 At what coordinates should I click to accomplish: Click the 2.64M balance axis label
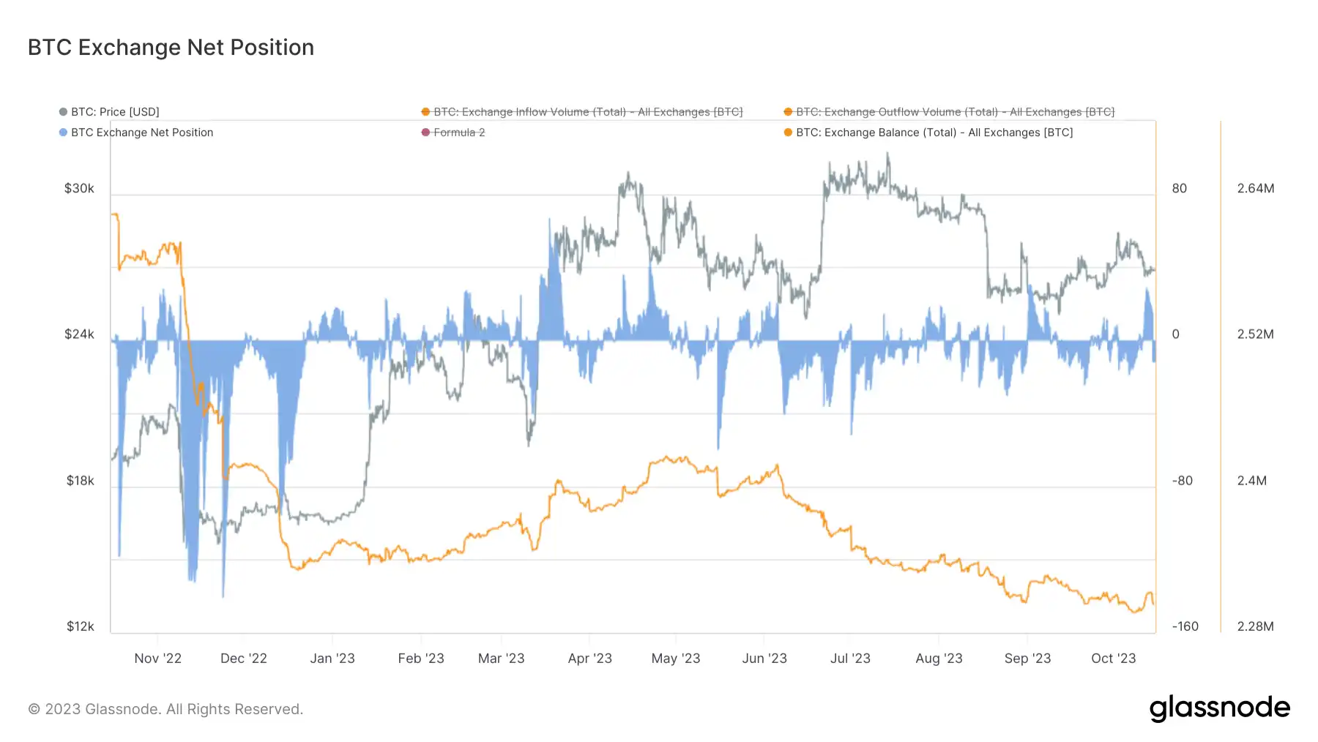1255,189
